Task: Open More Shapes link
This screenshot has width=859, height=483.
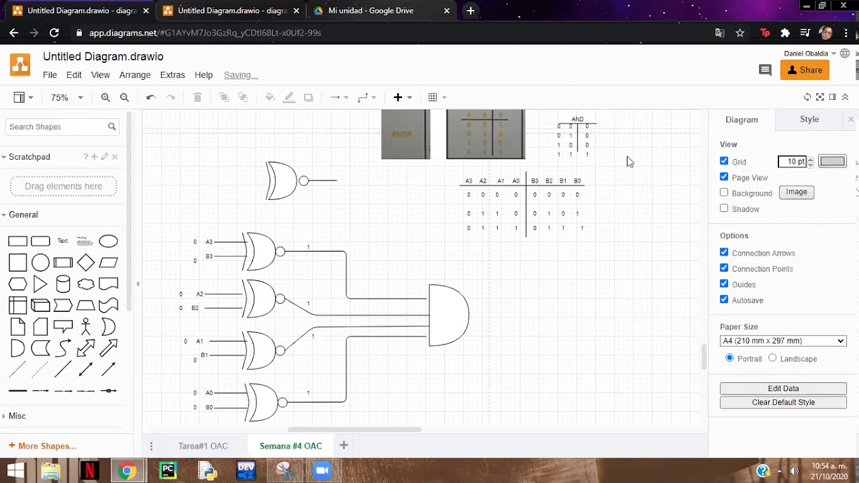Action: click(x=42, y=446)
